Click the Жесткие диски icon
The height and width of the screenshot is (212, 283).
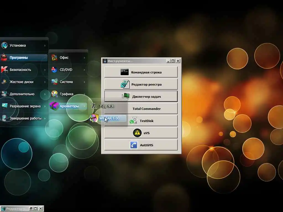coord(4,82)
